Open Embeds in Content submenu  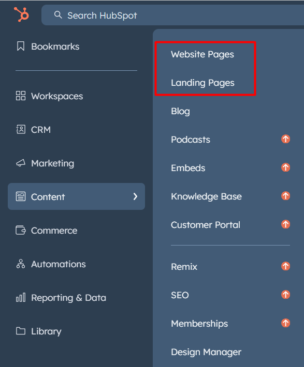[x=188, y=168]
